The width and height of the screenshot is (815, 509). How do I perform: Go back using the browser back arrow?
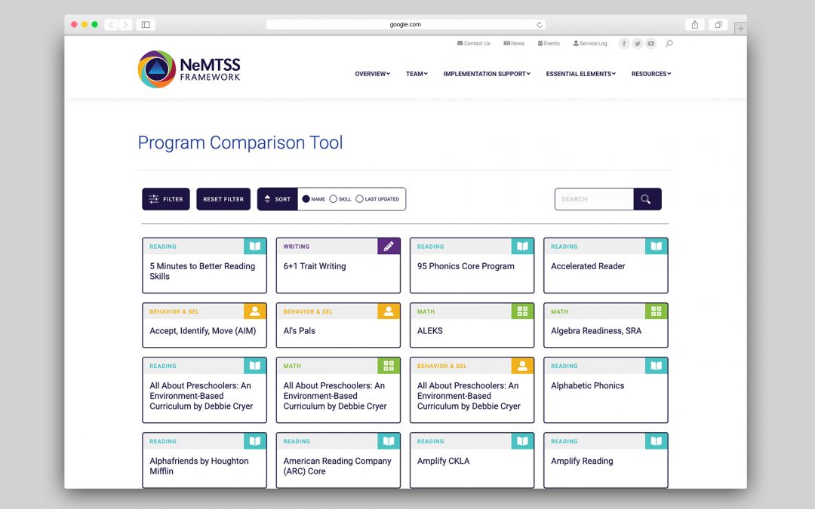[x=111, y=24]
